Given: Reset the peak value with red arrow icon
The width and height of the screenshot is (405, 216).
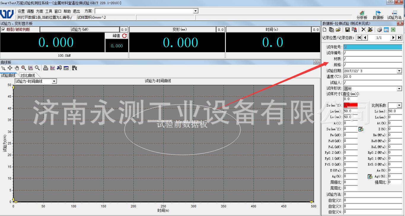Looking at the screenshot, I should point(125,36).
